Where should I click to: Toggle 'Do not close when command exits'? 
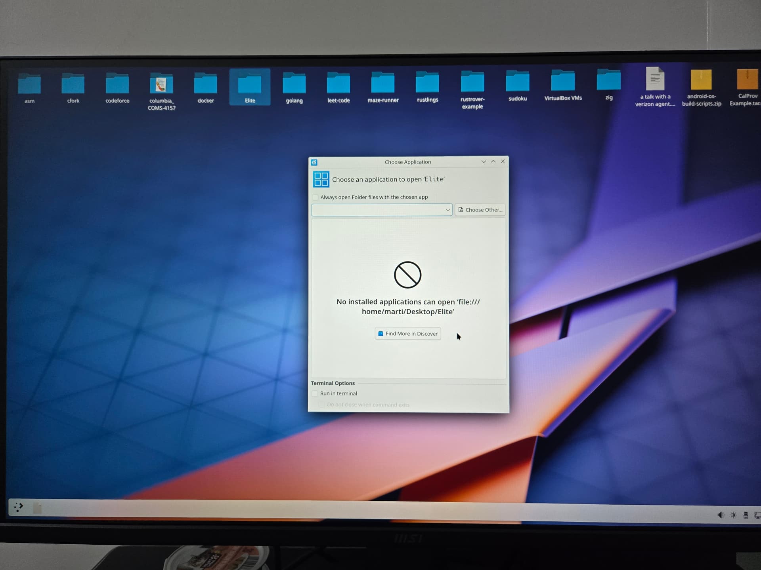pos(322,405)
